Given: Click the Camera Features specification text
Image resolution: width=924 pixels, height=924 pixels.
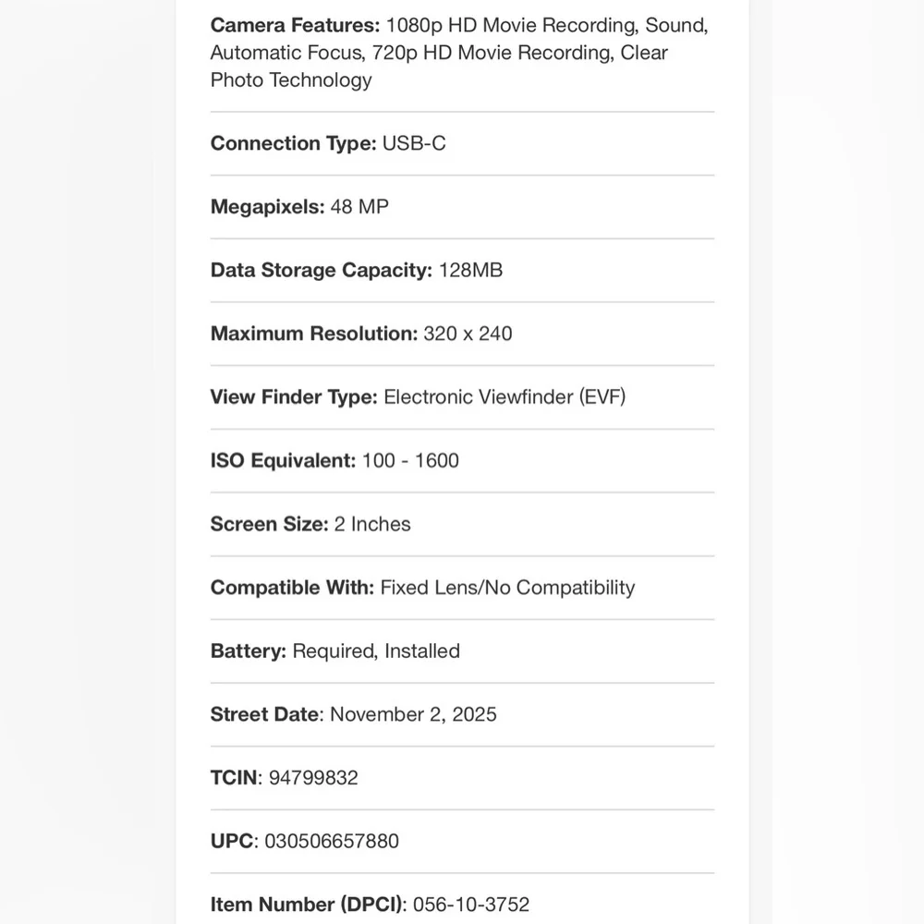Looking at the screenshot, I should pyautogui.click(x=459, y=53).
